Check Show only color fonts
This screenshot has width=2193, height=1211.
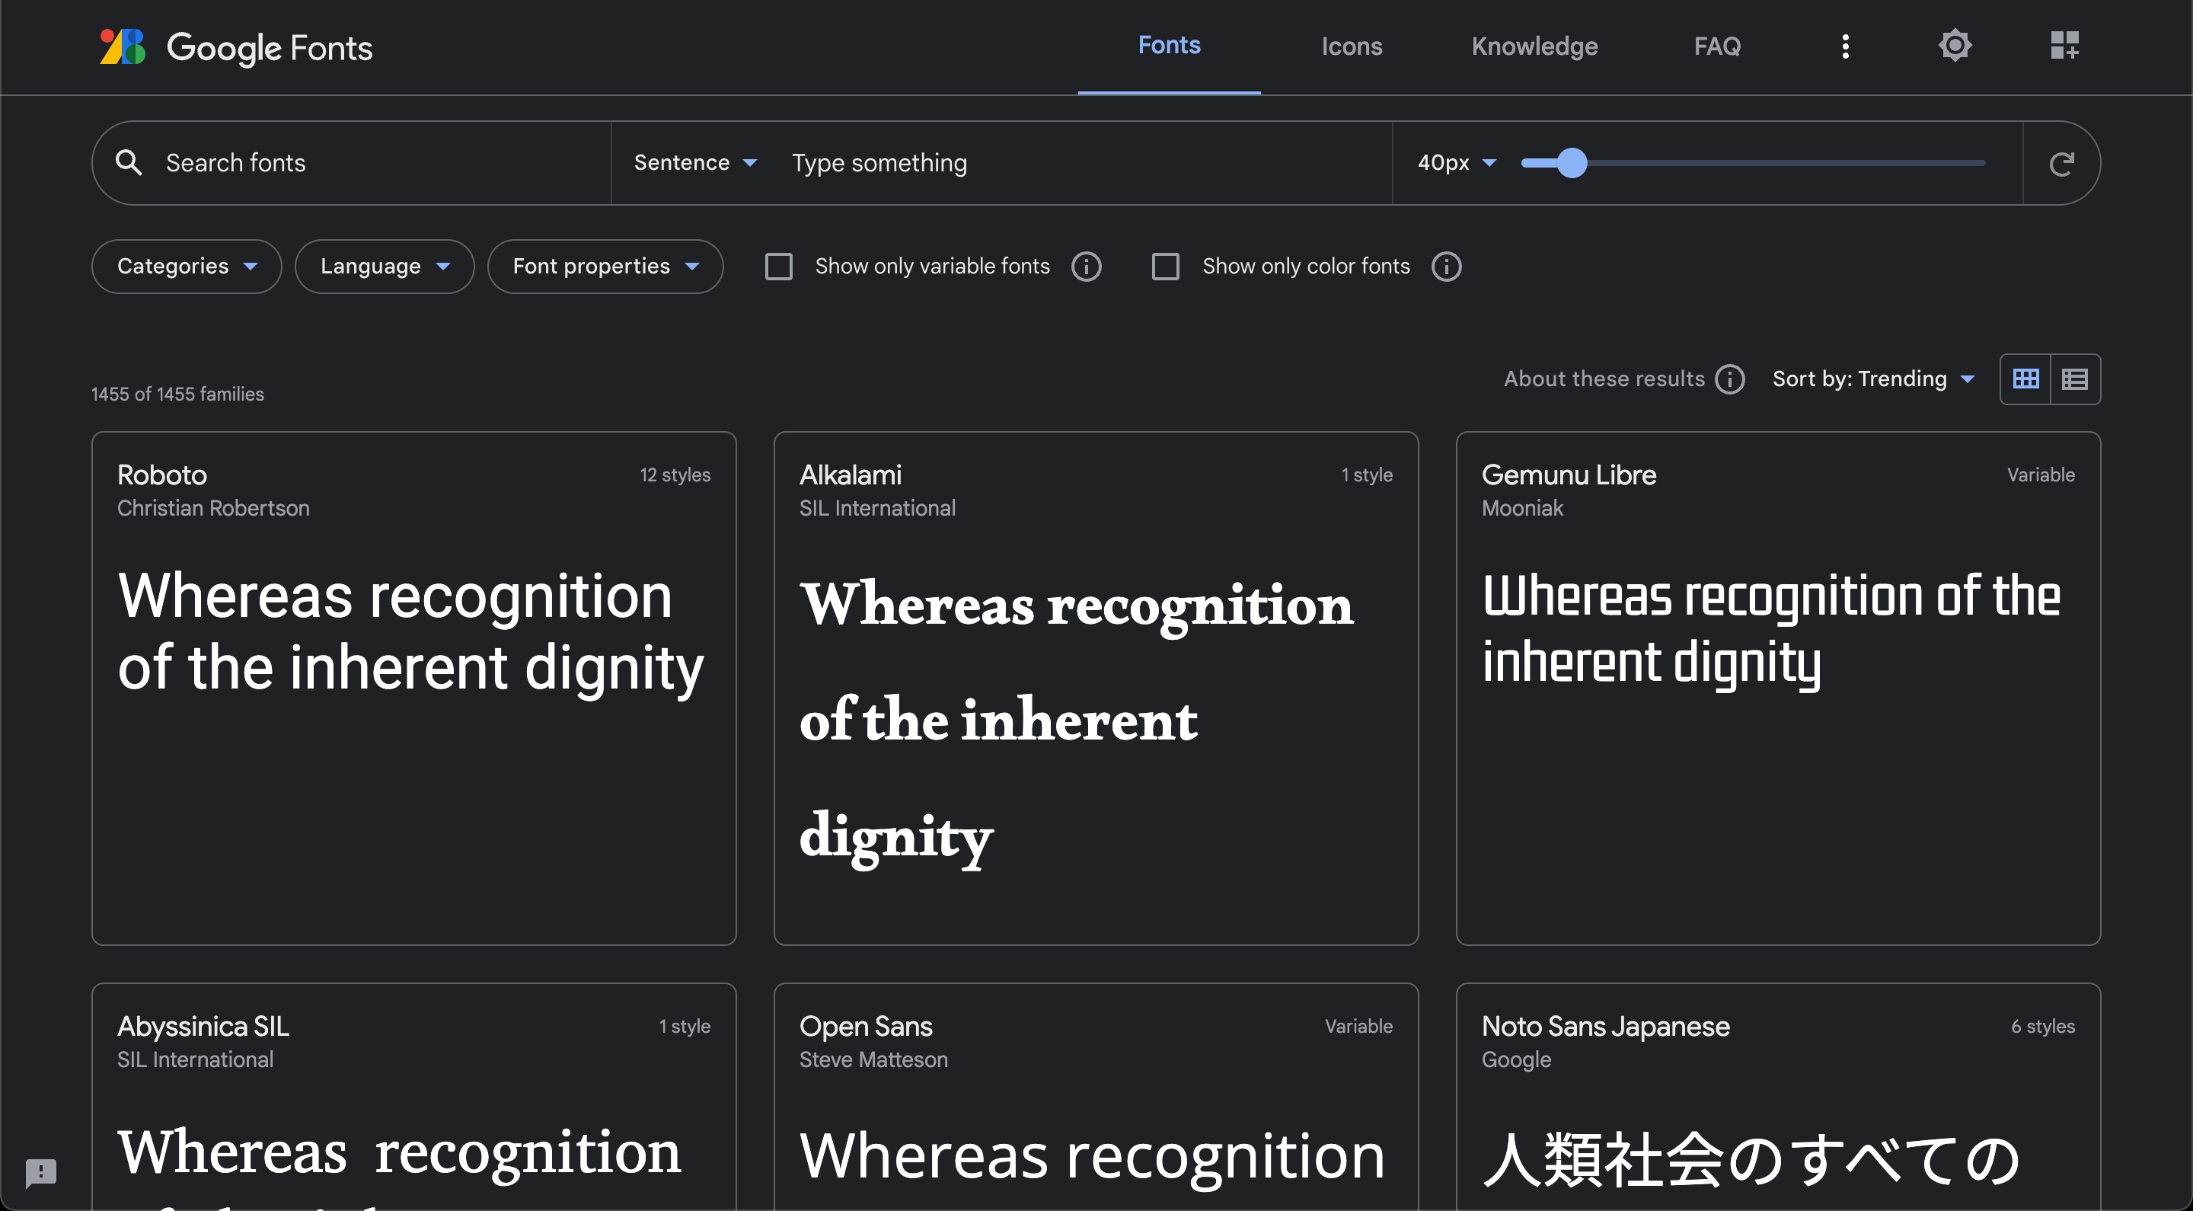pos(1164,267)
